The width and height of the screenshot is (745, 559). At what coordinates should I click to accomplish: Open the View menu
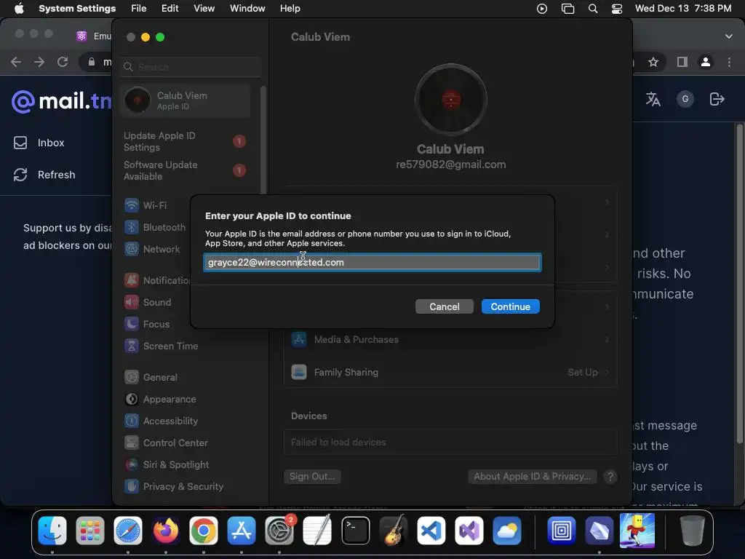(x=204, y=9)
